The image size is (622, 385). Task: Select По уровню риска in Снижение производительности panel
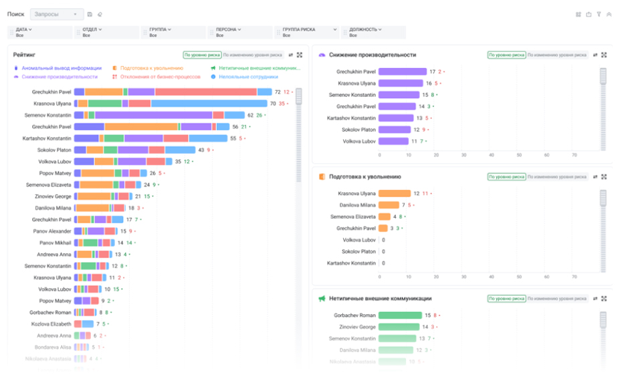(506, 55)
